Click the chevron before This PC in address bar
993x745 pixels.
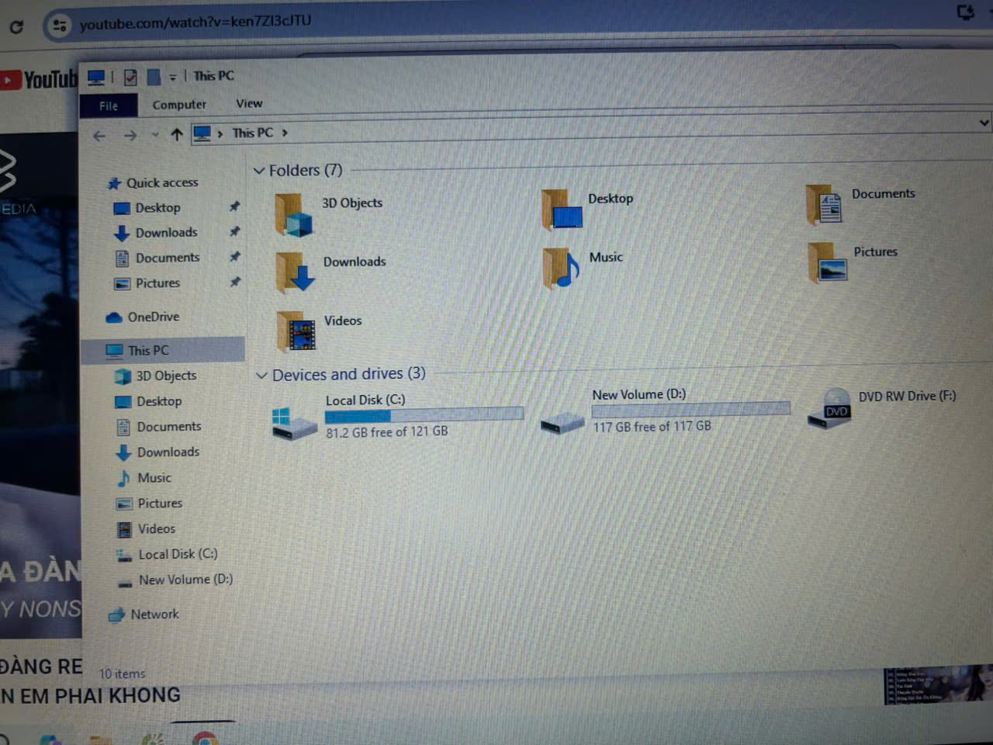tap(220, 133)
